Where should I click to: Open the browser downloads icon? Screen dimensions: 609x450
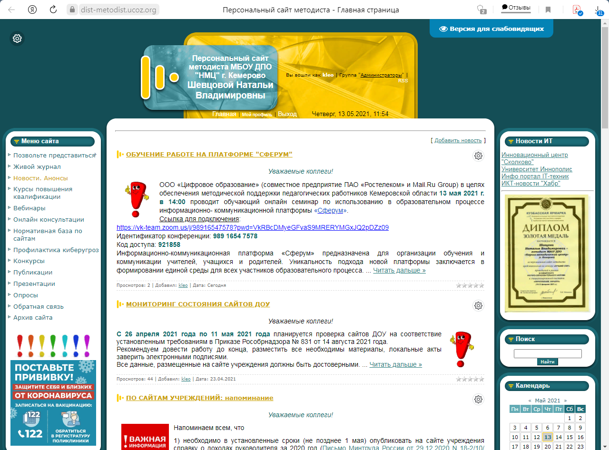[599, 10]
